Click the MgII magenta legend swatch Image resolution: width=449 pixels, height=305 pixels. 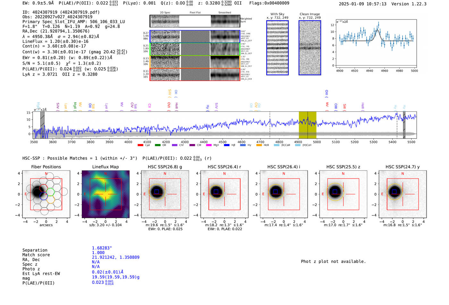pos(209,145)
